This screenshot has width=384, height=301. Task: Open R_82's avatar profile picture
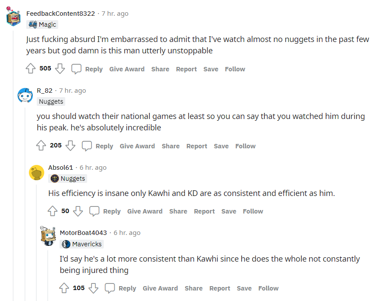coord(25,95)
